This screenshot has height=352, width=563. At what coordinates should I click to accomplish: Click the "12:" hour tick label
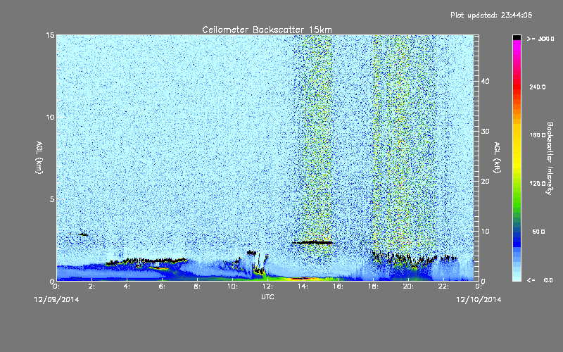267,287
